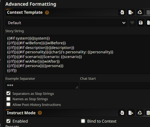This screenshot has width=150, height=127.
Task: Disable Instruct Mode Enabled checkbox
Action: (x=8, y=121)
